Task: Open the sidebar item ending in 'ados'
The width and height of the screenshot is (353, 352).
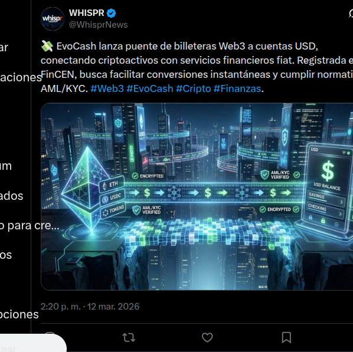Action: tap(11, 196)
